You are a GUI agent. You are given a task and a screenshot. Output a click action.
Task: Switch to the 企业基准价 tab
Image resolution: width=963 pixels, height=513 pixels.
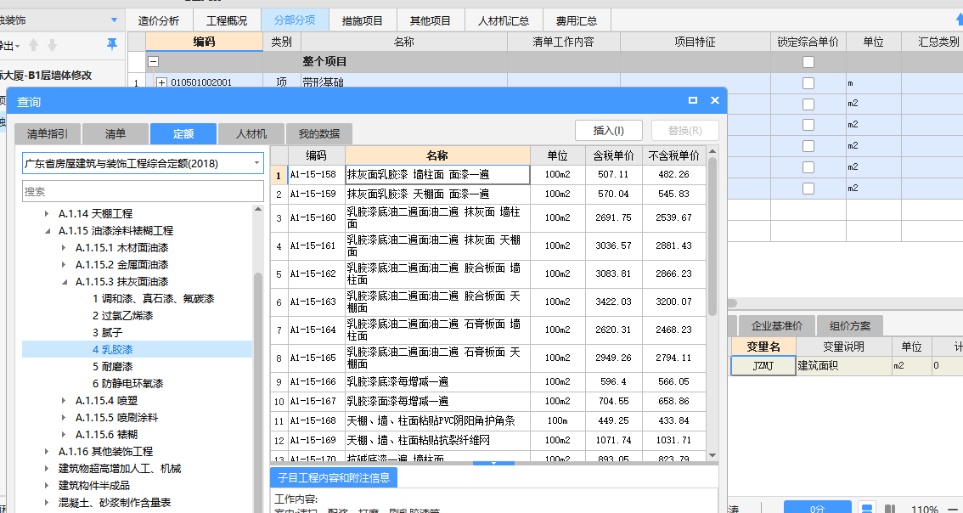click(x=777, y=325)
